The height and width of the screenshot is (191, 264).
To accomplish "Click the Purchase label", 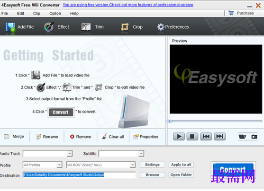I will pyautogui.click(x=246, y=13).
